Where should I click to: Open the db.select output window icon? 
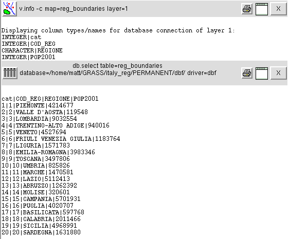coord(262,73)
